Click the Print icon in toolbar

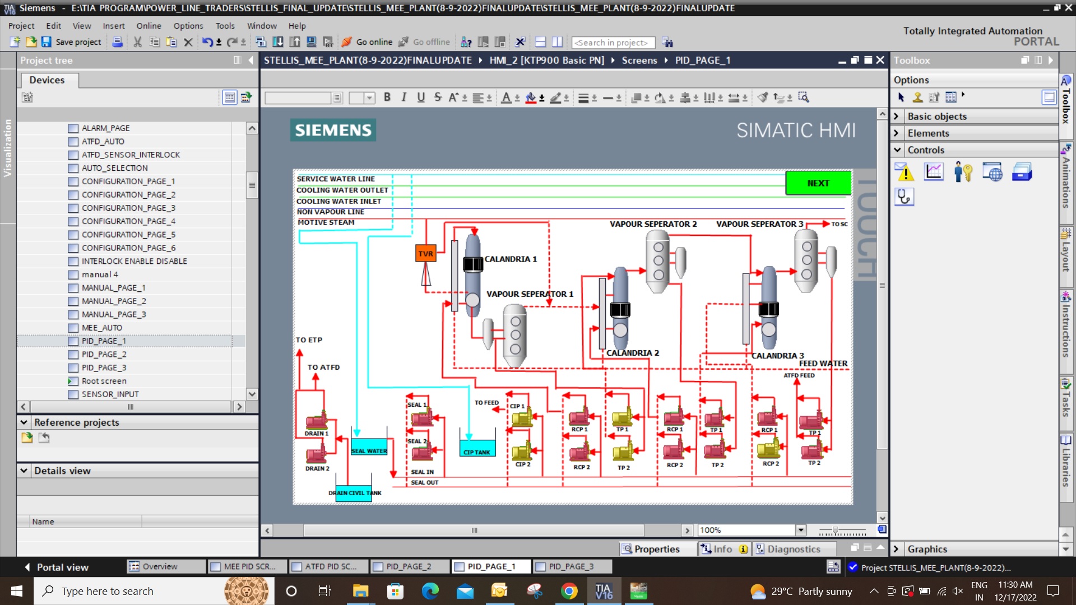coord(117,42)
